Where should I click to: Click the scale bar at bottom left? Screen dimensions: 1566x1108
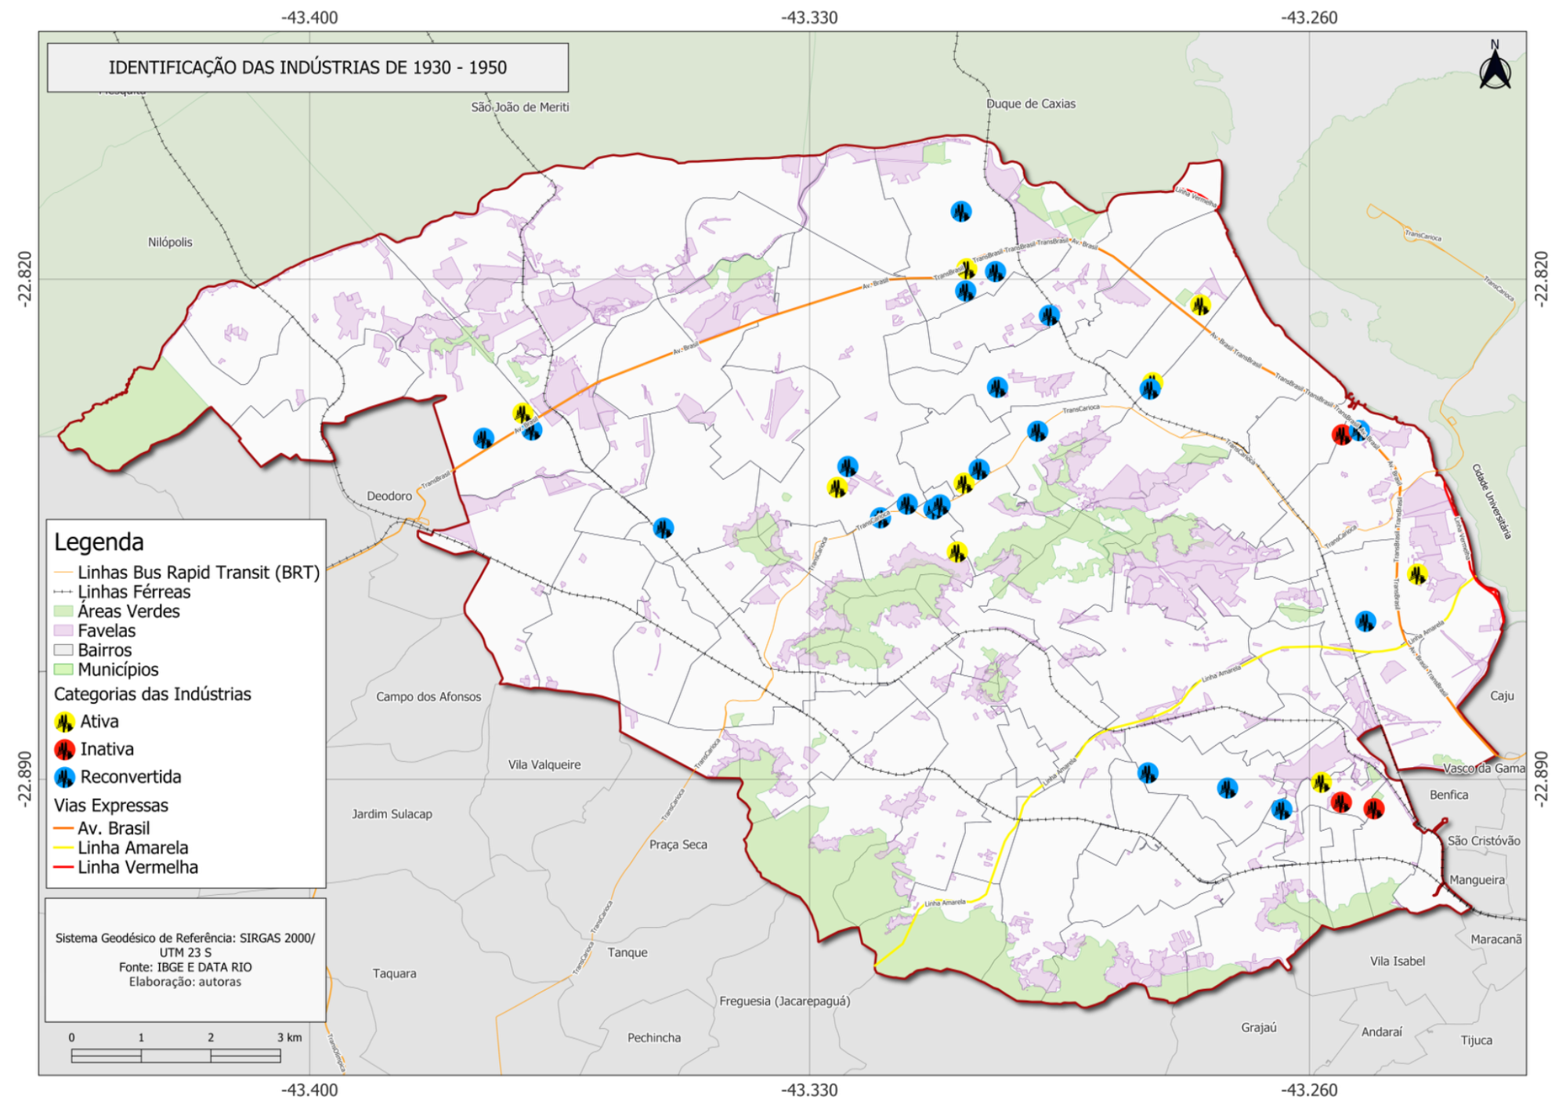click(x=175, y=1056)
